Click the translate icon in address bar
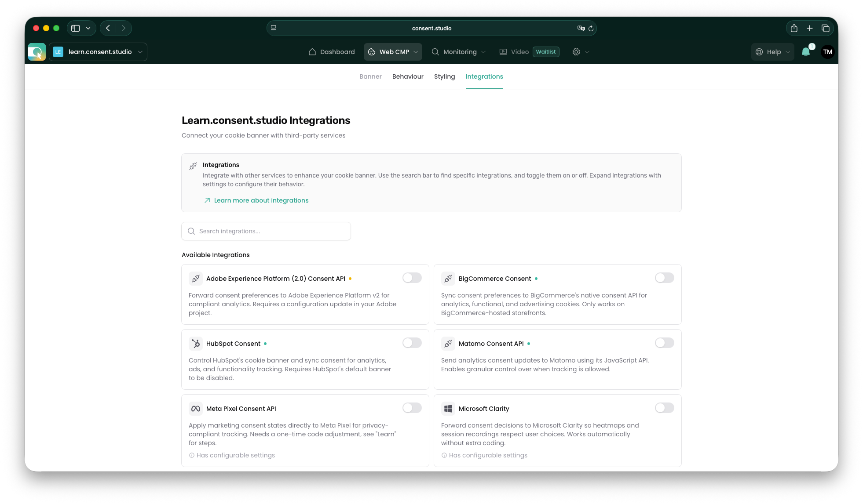The image size is (863, 504). [581, 28]
